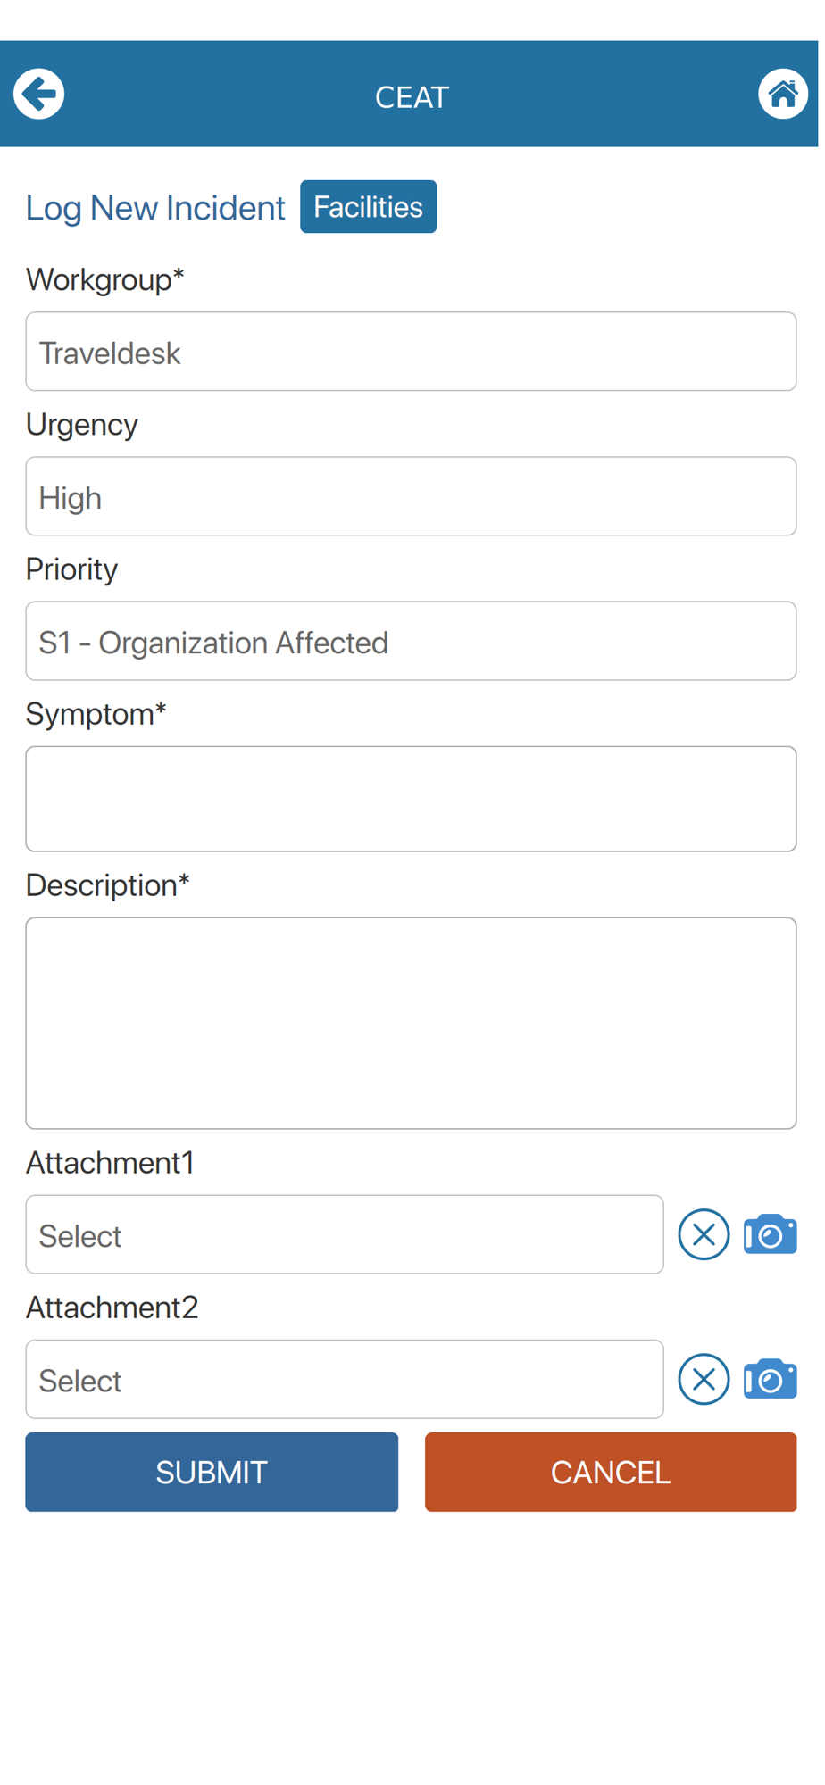Change the Priority S1 - Organization Affected selection
The height and width of the screenshot is (1785, 825).
click(x=411, y=641)
